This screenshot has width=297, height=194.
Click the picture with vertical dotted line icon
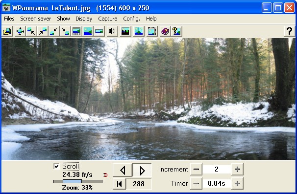(x=139, y=31)
